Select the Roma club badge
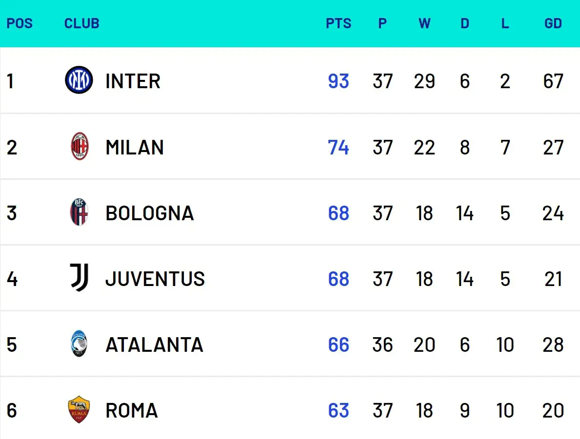580x439 pixels. (79, 410)
